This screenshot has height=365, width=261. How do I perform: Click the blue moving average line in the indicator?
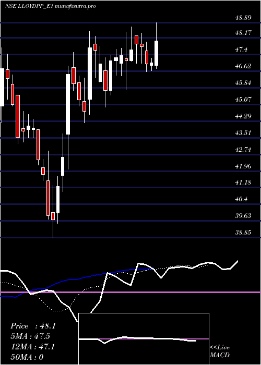[x=77, y=278]
